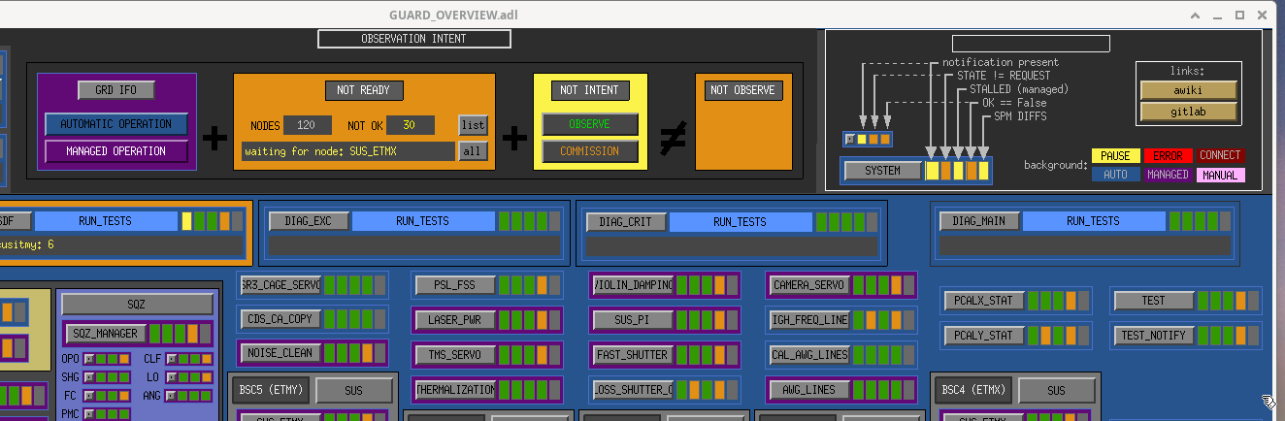Click the NOT INTENT status button

(591, 90)
